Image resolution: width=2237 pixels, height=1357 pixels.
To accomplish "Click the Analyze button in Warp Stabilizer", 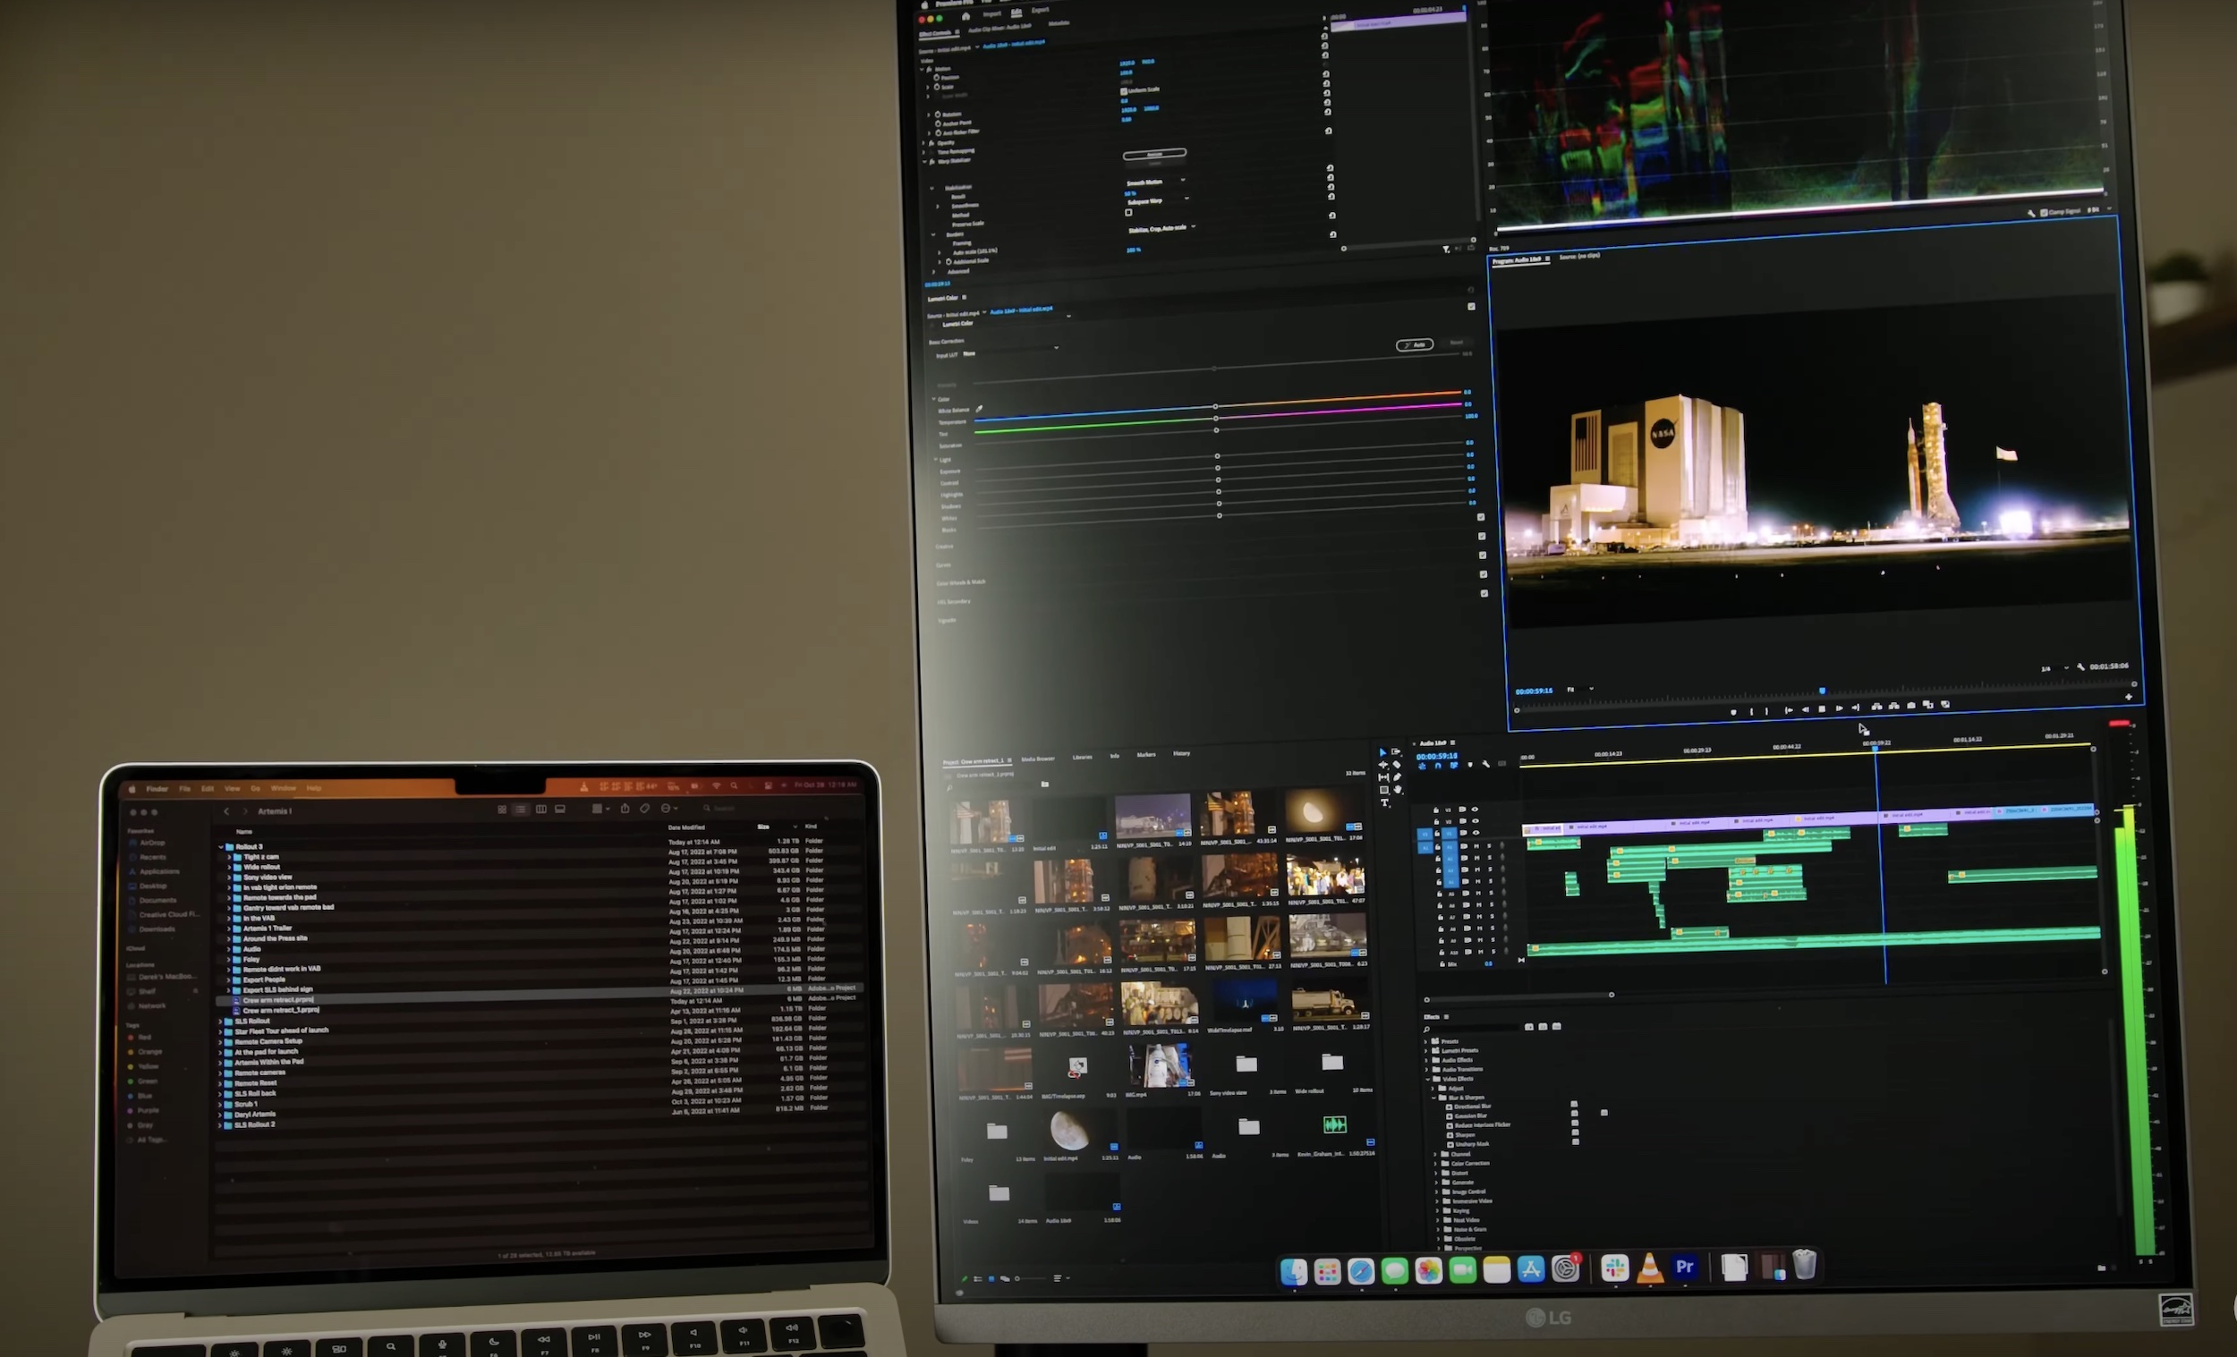I will coord(1155,155).
